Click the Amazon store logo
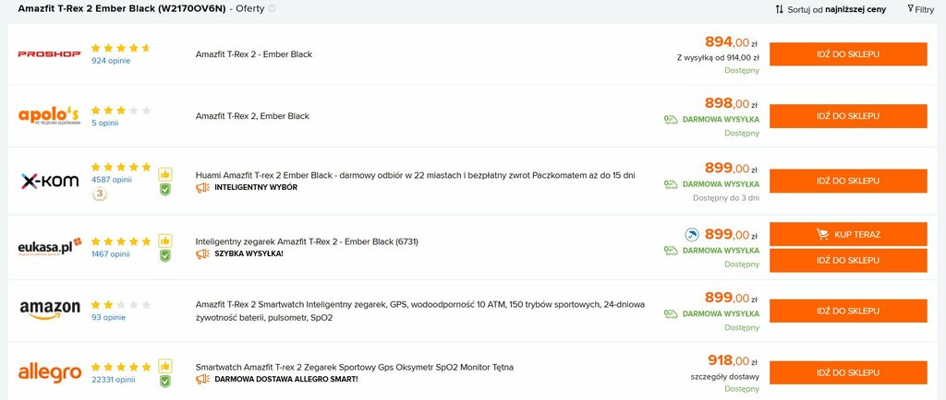946x400 pixels. 50,311
